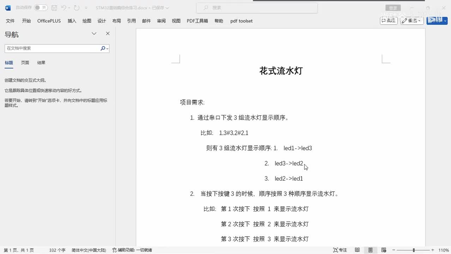This screenshot has height=254, width=451.
Task: Switch to the 开始 ribbon tab
Action: [26, 21]
